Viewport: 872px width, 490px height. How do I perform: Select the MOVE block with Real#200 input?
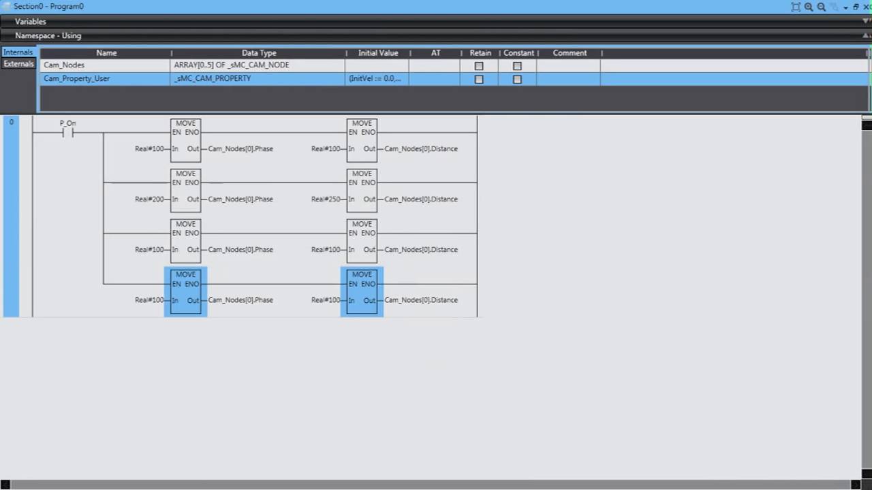[x=185, y=191]
